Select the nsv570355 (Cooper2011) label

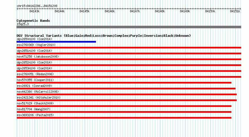click(x=35, y=80)
